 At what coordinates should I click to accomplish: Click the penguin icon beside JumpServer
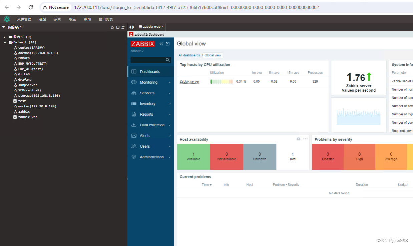pos(15,85)
